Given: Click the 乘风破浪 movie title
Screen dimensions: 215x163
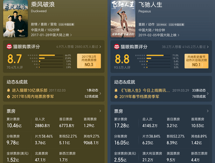Looking at the screenshot, I should (x=43, y=4).
